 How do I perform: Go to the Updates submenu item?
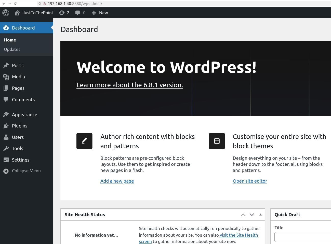tap(12, 49)
